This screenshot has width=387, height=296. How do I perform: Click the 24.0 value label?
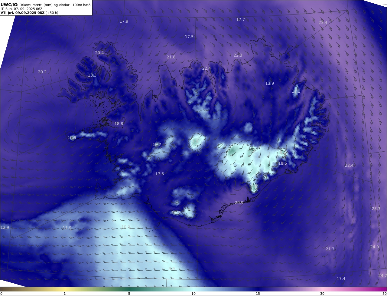(x=374, y=247)
